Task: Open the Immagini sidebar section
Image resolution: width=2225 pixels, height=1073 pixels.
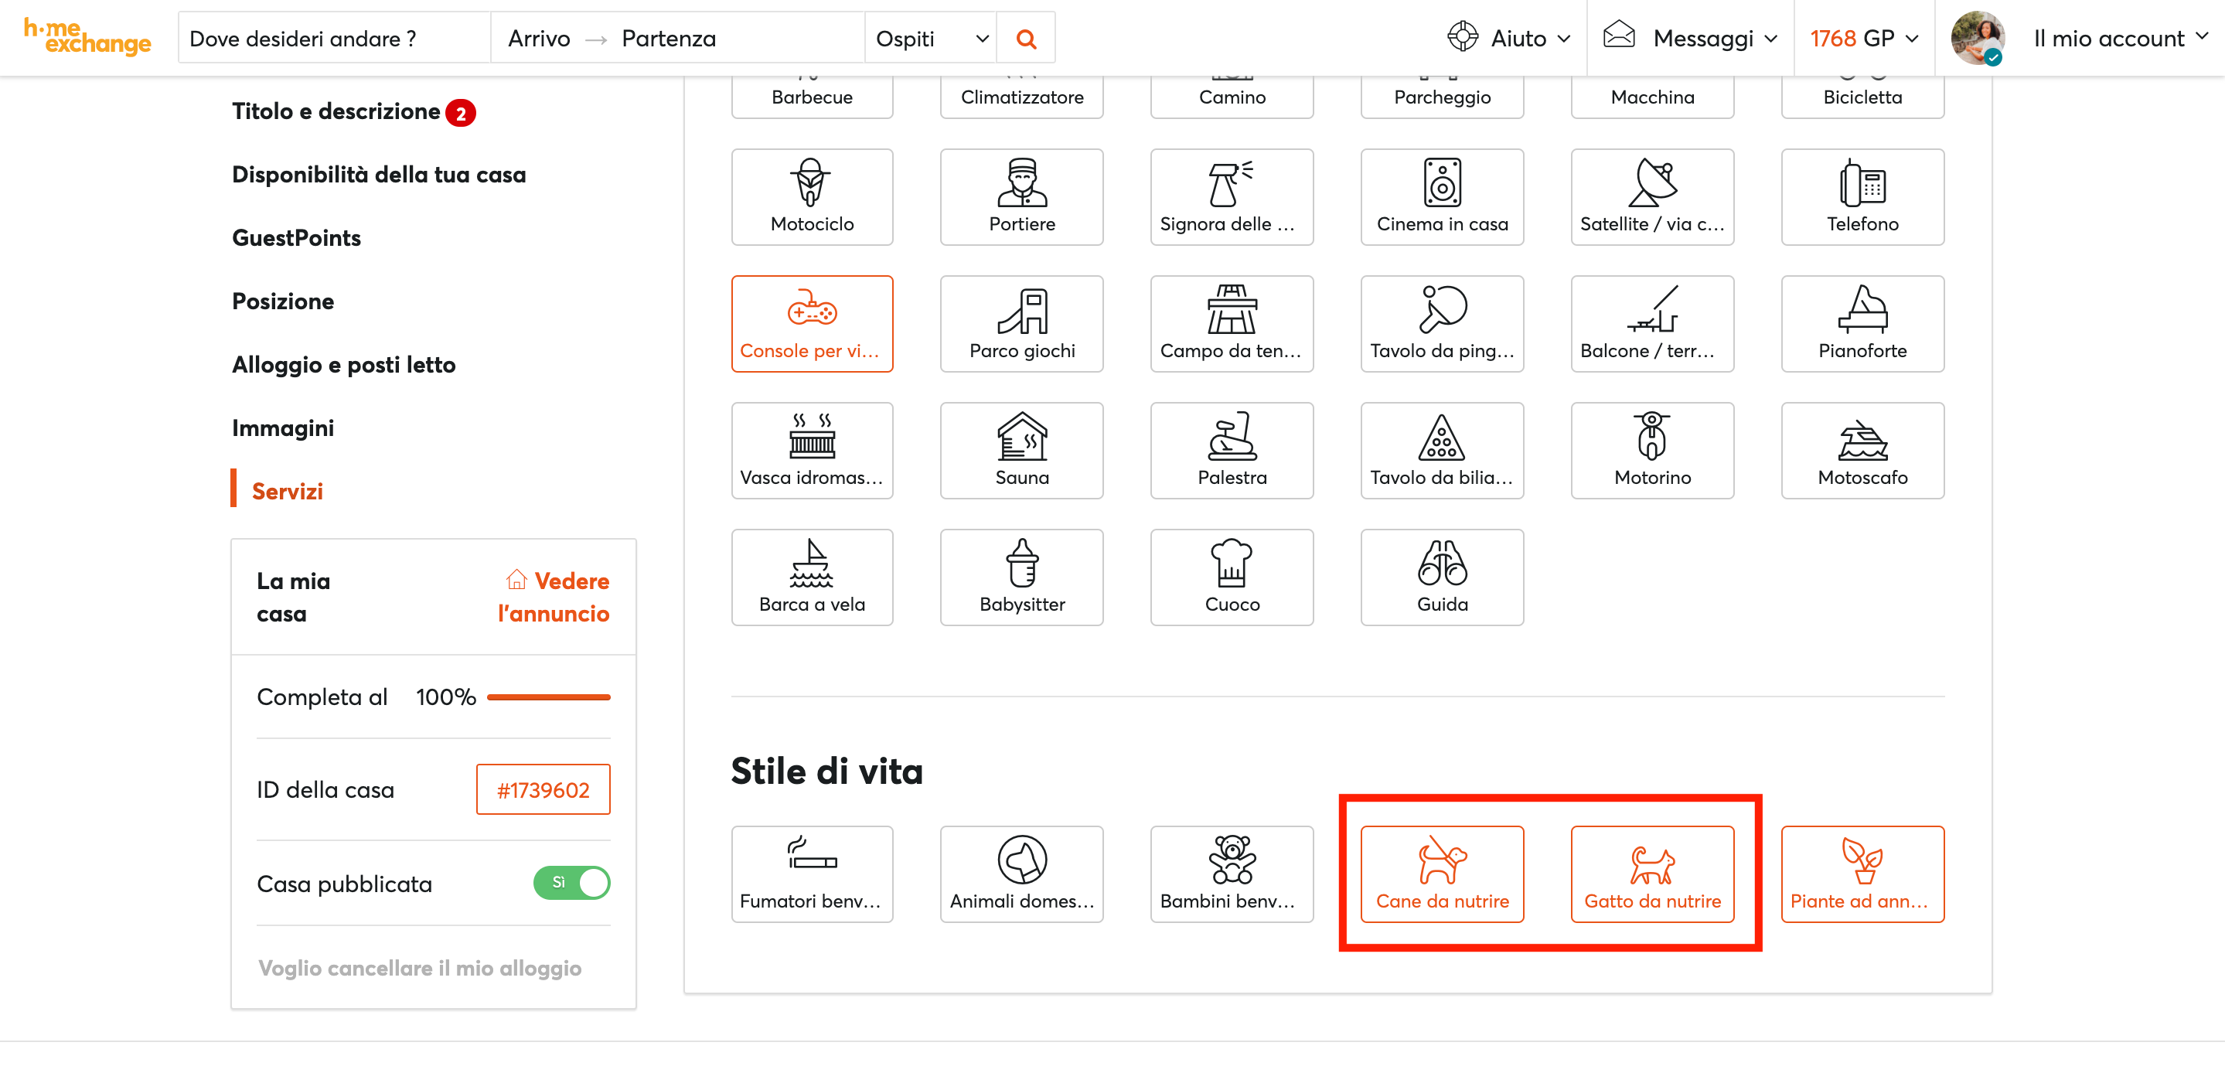Action: [282, 428]
